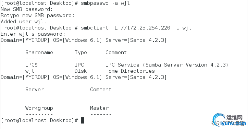Click the IPC$ share entry

32,65
